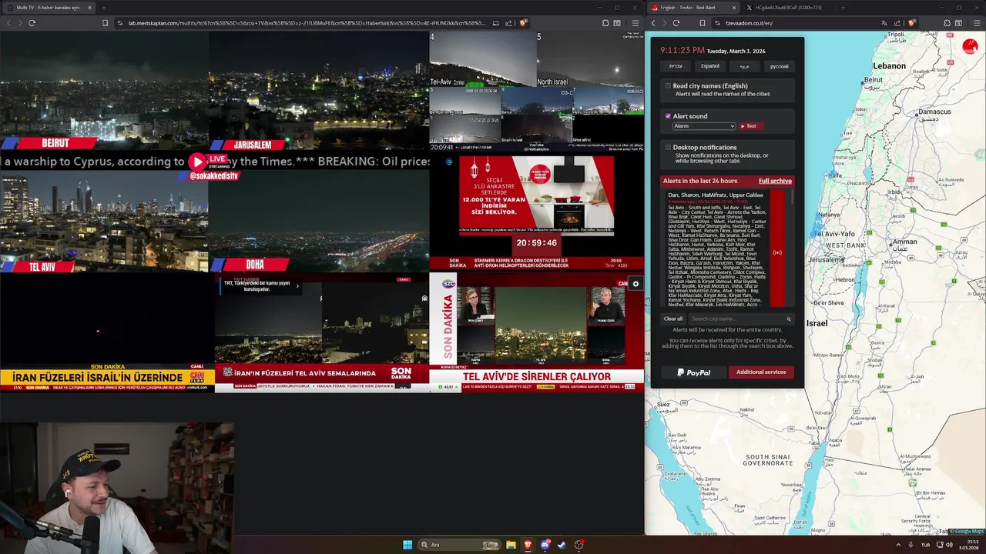
Task: Open Brave Shields on tzevaadom
Action: point(912,23)
